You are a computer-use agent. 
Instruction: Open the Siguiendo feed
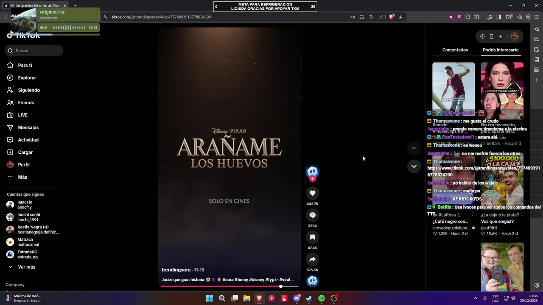(x=29, y=90)
